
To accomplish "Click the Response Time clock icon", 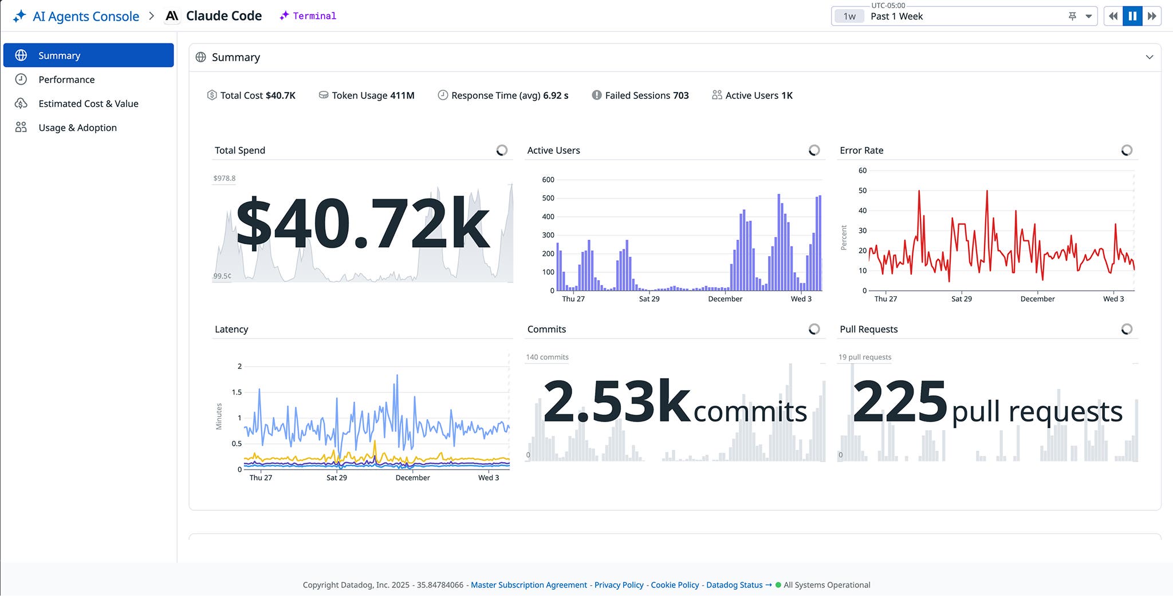I will (x=442, y=95).
